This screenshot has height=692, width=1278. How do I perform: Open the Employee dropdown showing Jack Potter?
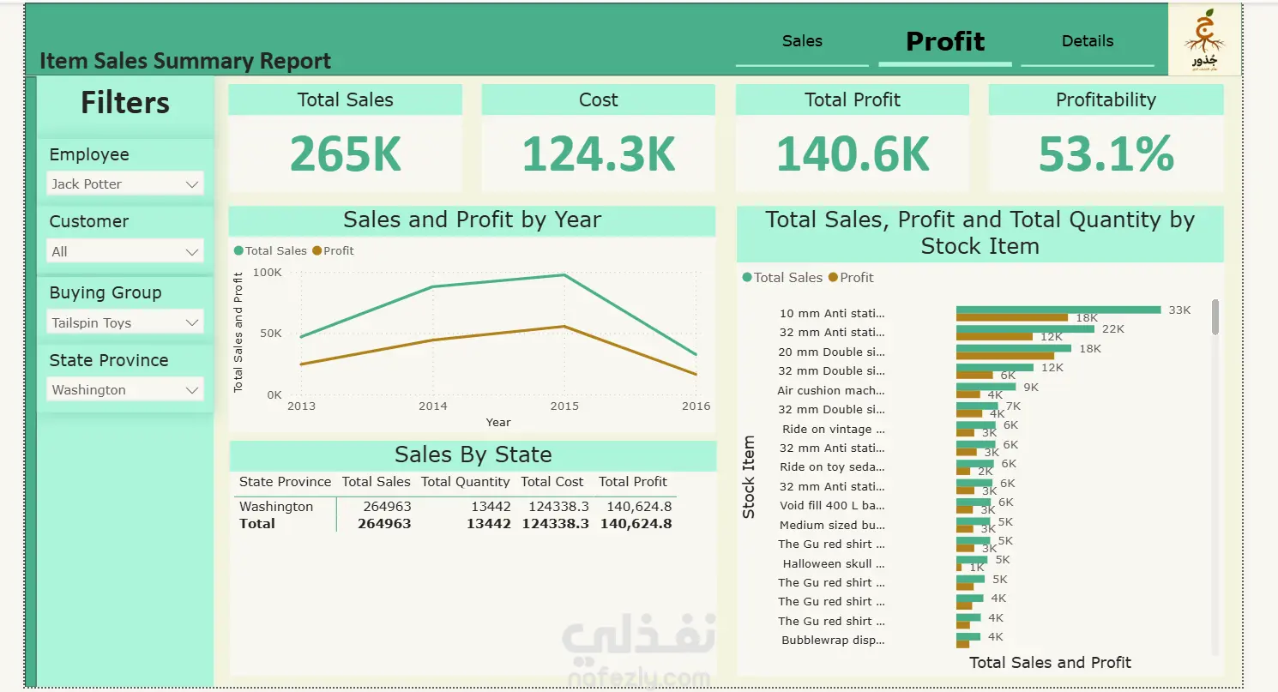(125, 184)
